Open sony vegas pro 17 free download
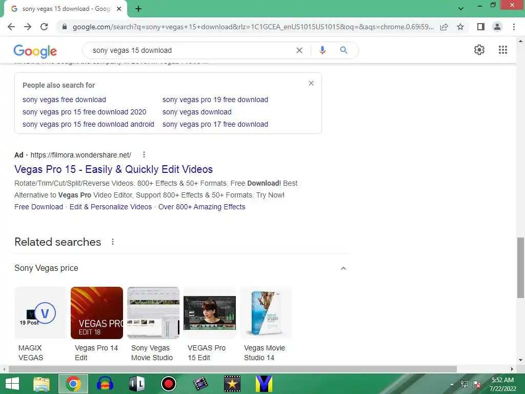 click(x=215, y=124)
